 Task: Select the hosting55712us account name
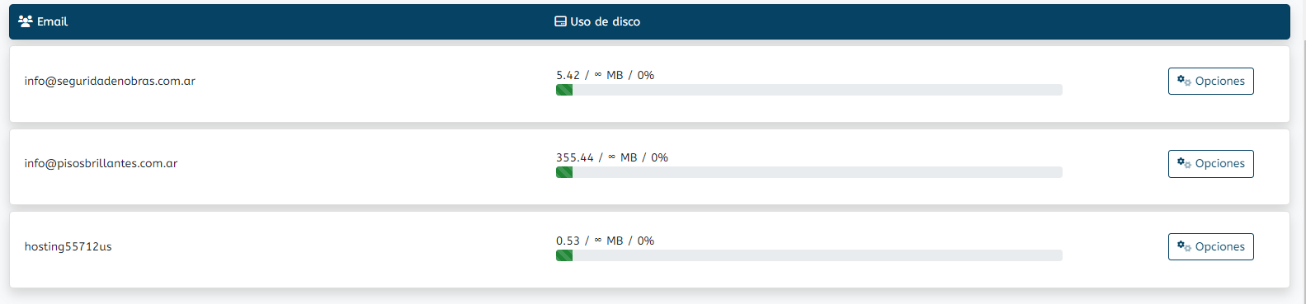point(68,246)
